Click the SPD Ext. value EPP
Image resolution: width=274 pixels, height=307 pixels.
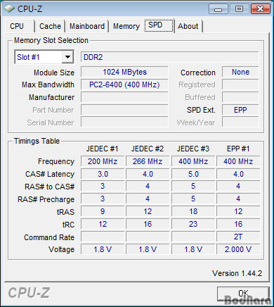240,110
